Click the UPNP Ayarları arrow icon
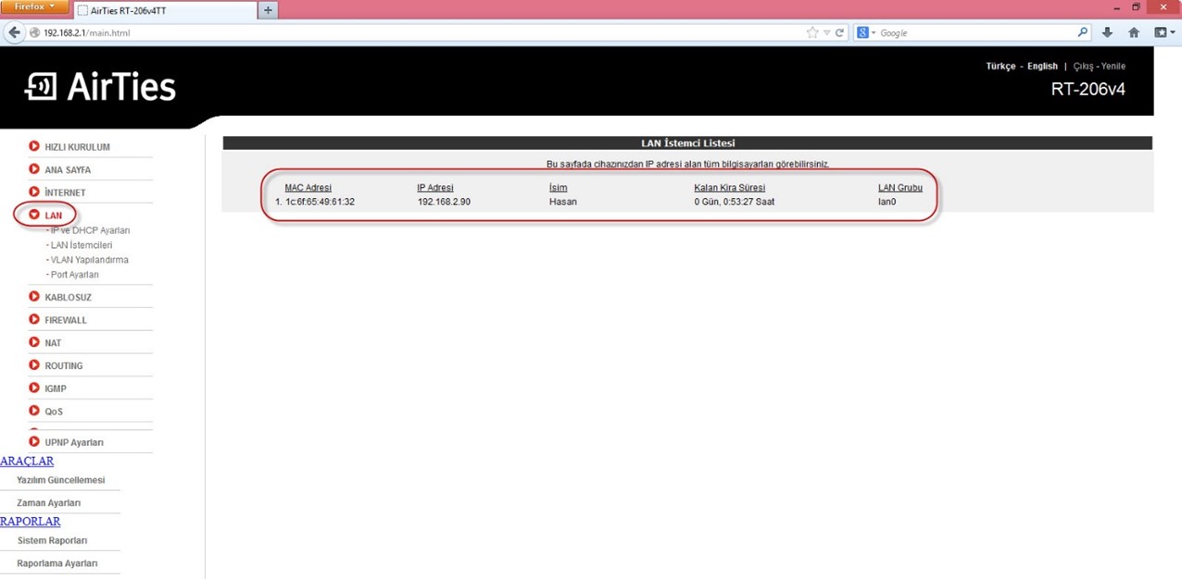1182x579 pixels. (34, 442)
